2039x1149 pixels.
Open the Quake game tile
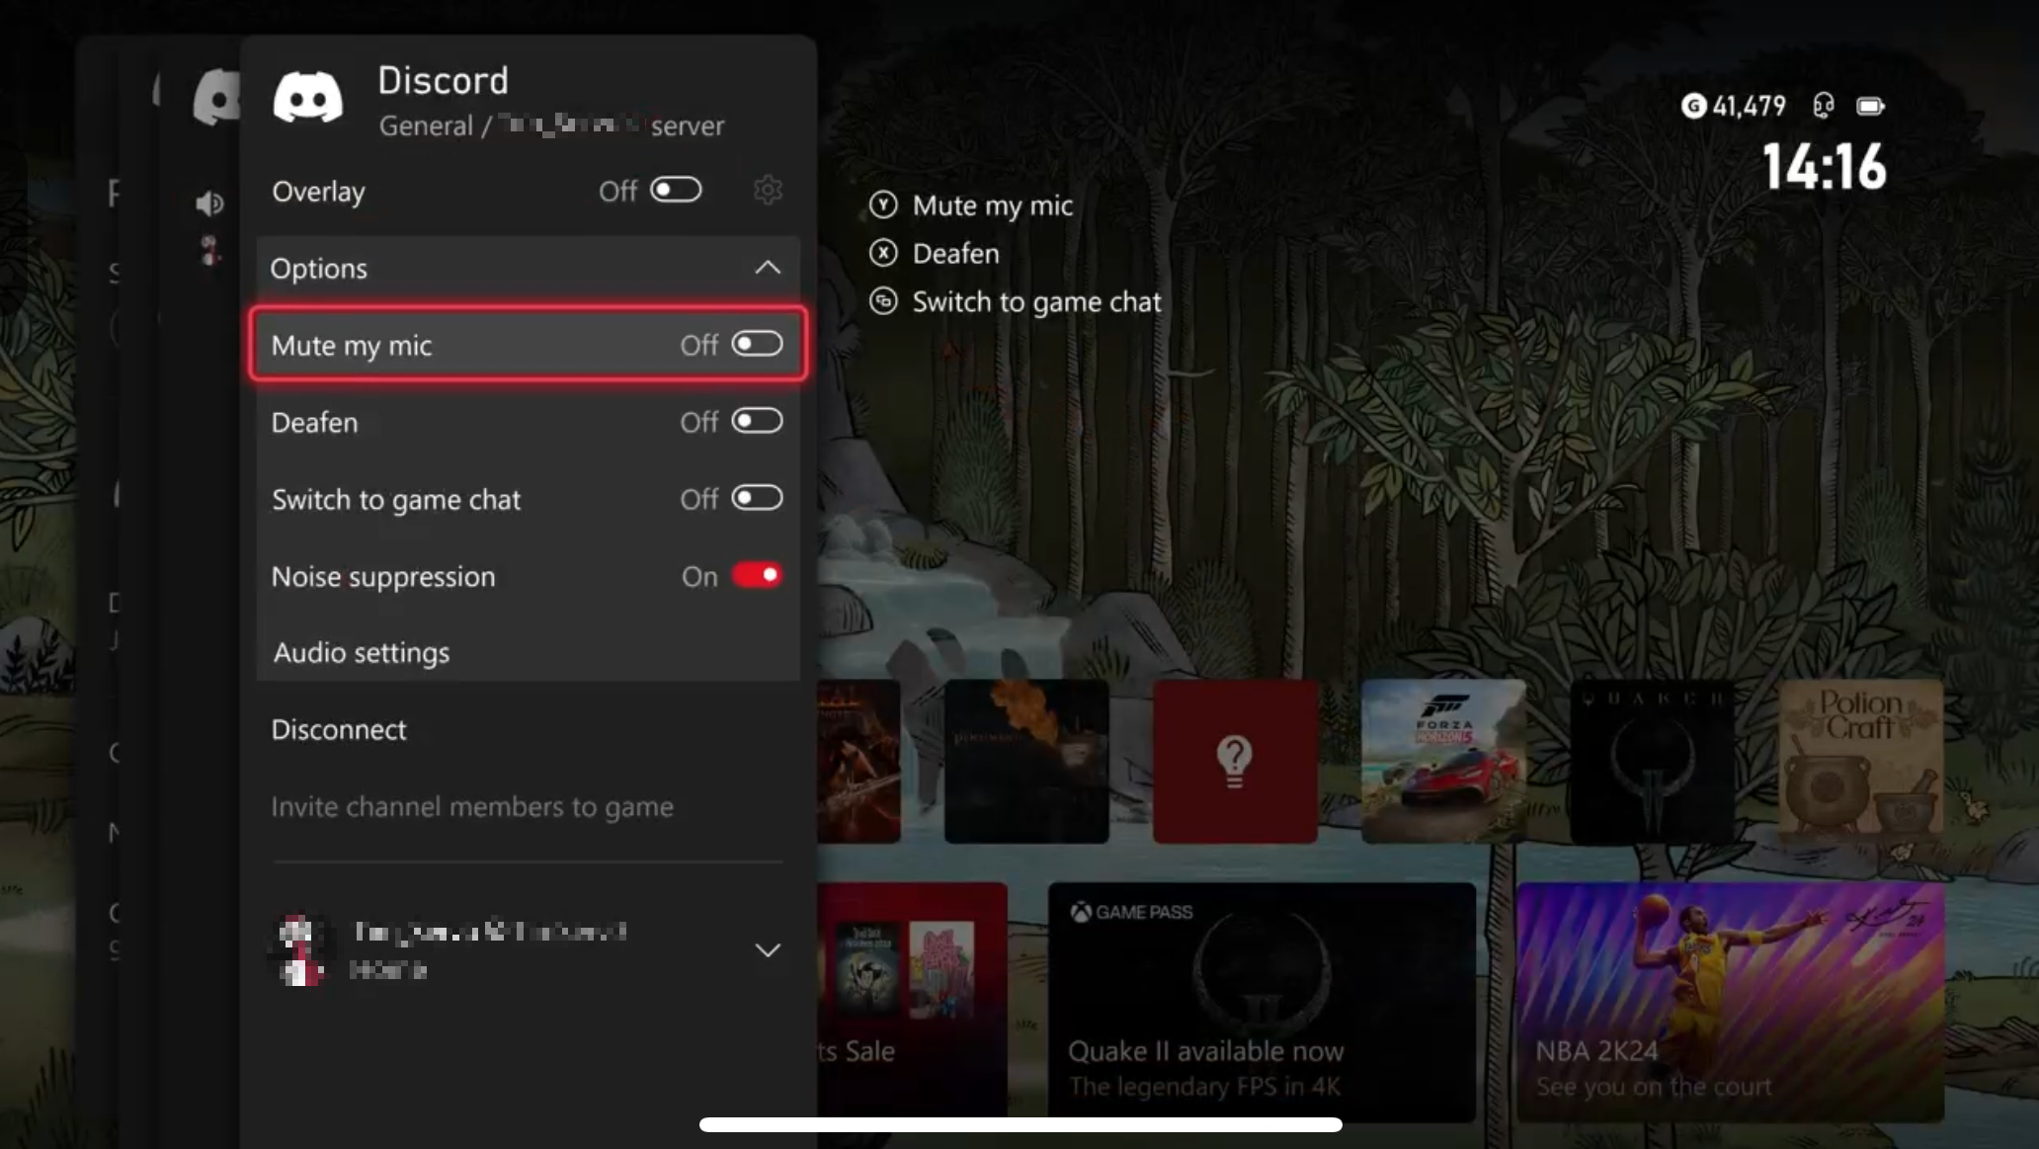[x=1650, y=761]
